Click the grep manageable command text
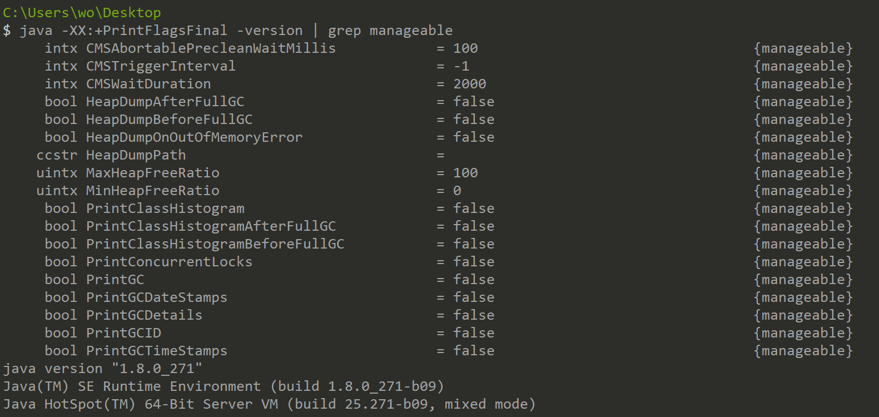Image resolution: width=879 pixels, height=417 pixels. 390,31
